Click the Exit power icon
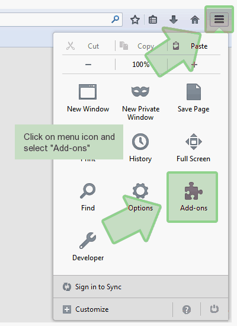 [214, 309]
